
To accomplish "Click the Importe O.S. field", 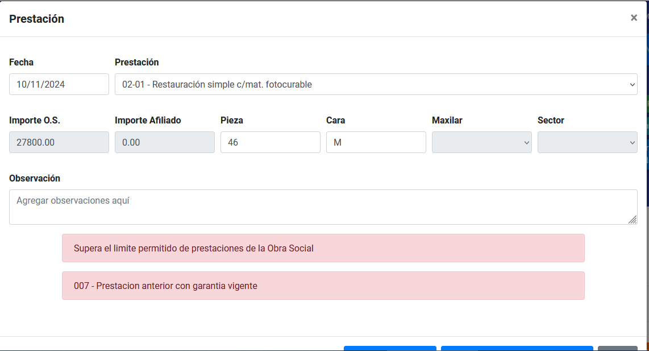I will pos(59,142).
